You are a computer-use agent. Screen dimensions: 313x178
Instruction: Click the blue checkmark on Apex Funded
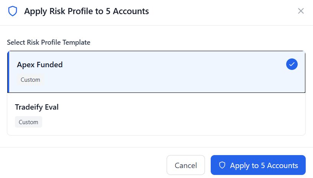[292, 64]
